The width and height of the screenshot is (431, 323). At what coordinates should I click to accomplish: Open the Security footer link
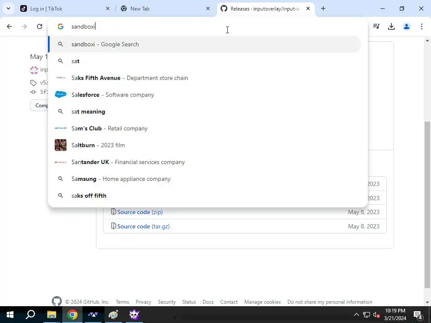click(167, 302)
